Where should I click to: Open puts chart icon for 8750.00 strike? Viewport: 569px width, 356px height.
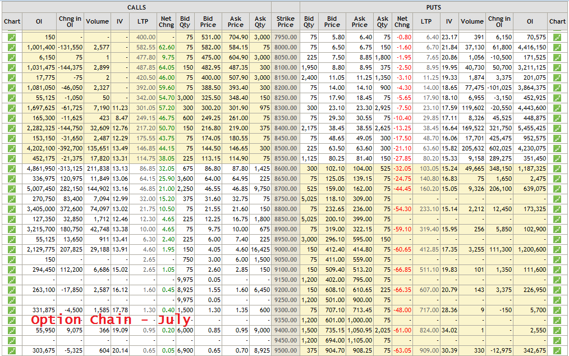[557, 199]
